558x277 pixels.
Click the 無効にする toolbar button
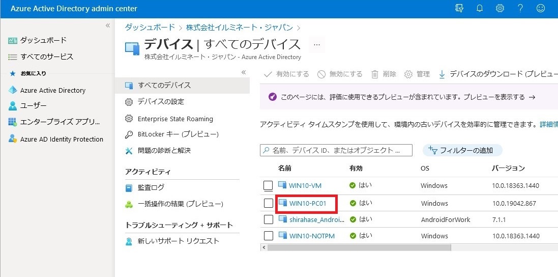pyautogui.click(x=340, y=74)
